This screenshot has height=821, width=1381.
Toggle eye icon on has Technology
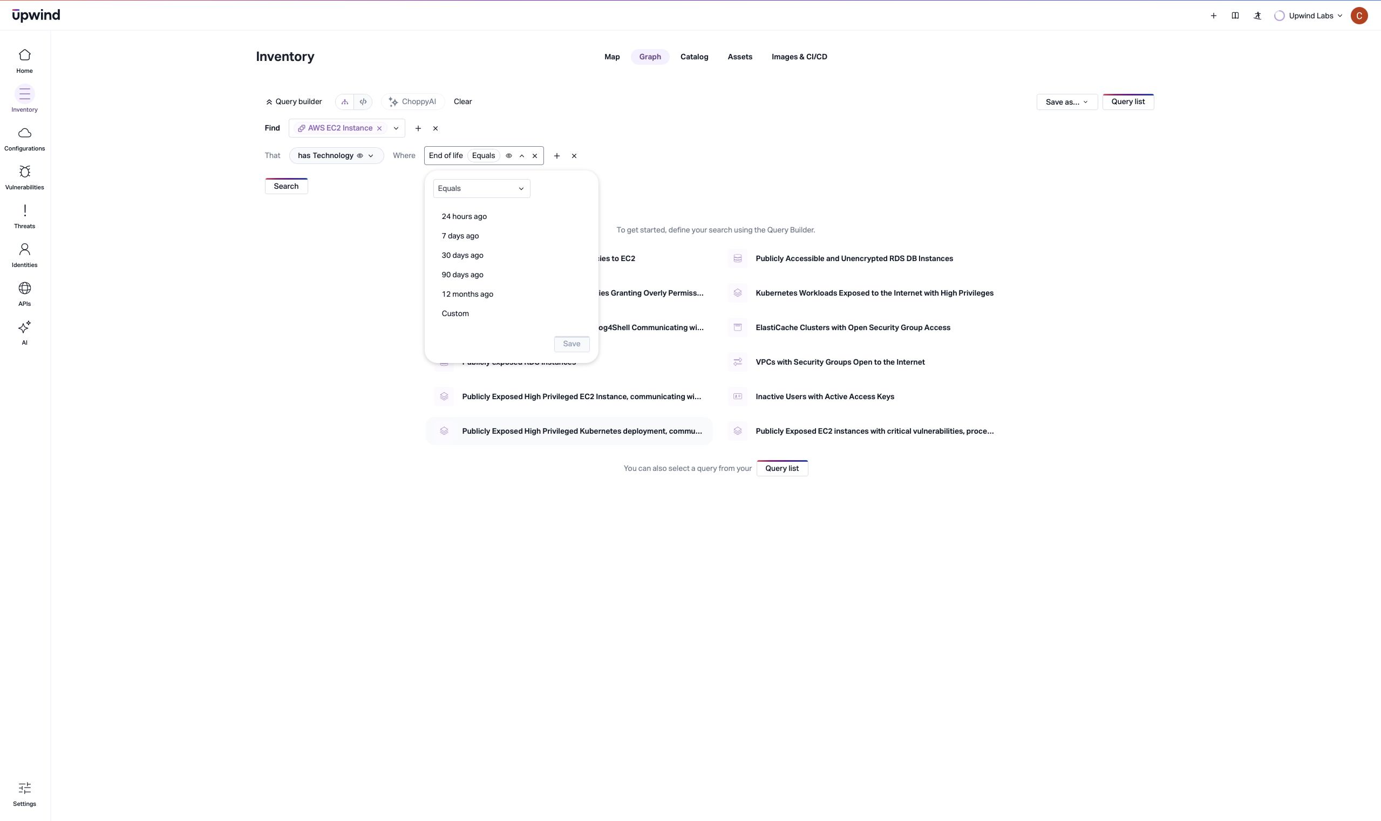pyautogui.click(x=360, y=156)
